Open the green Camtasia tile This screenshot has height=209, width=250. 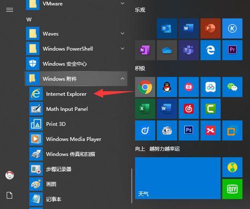click(210, 109)
